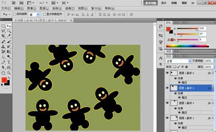Open the Character panel icon
This screenshot has width=216, height=132.
(161, 58)
